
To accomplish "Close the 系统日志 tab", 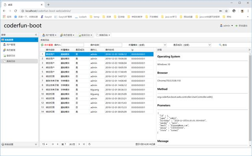I will (x=109, y=35).
